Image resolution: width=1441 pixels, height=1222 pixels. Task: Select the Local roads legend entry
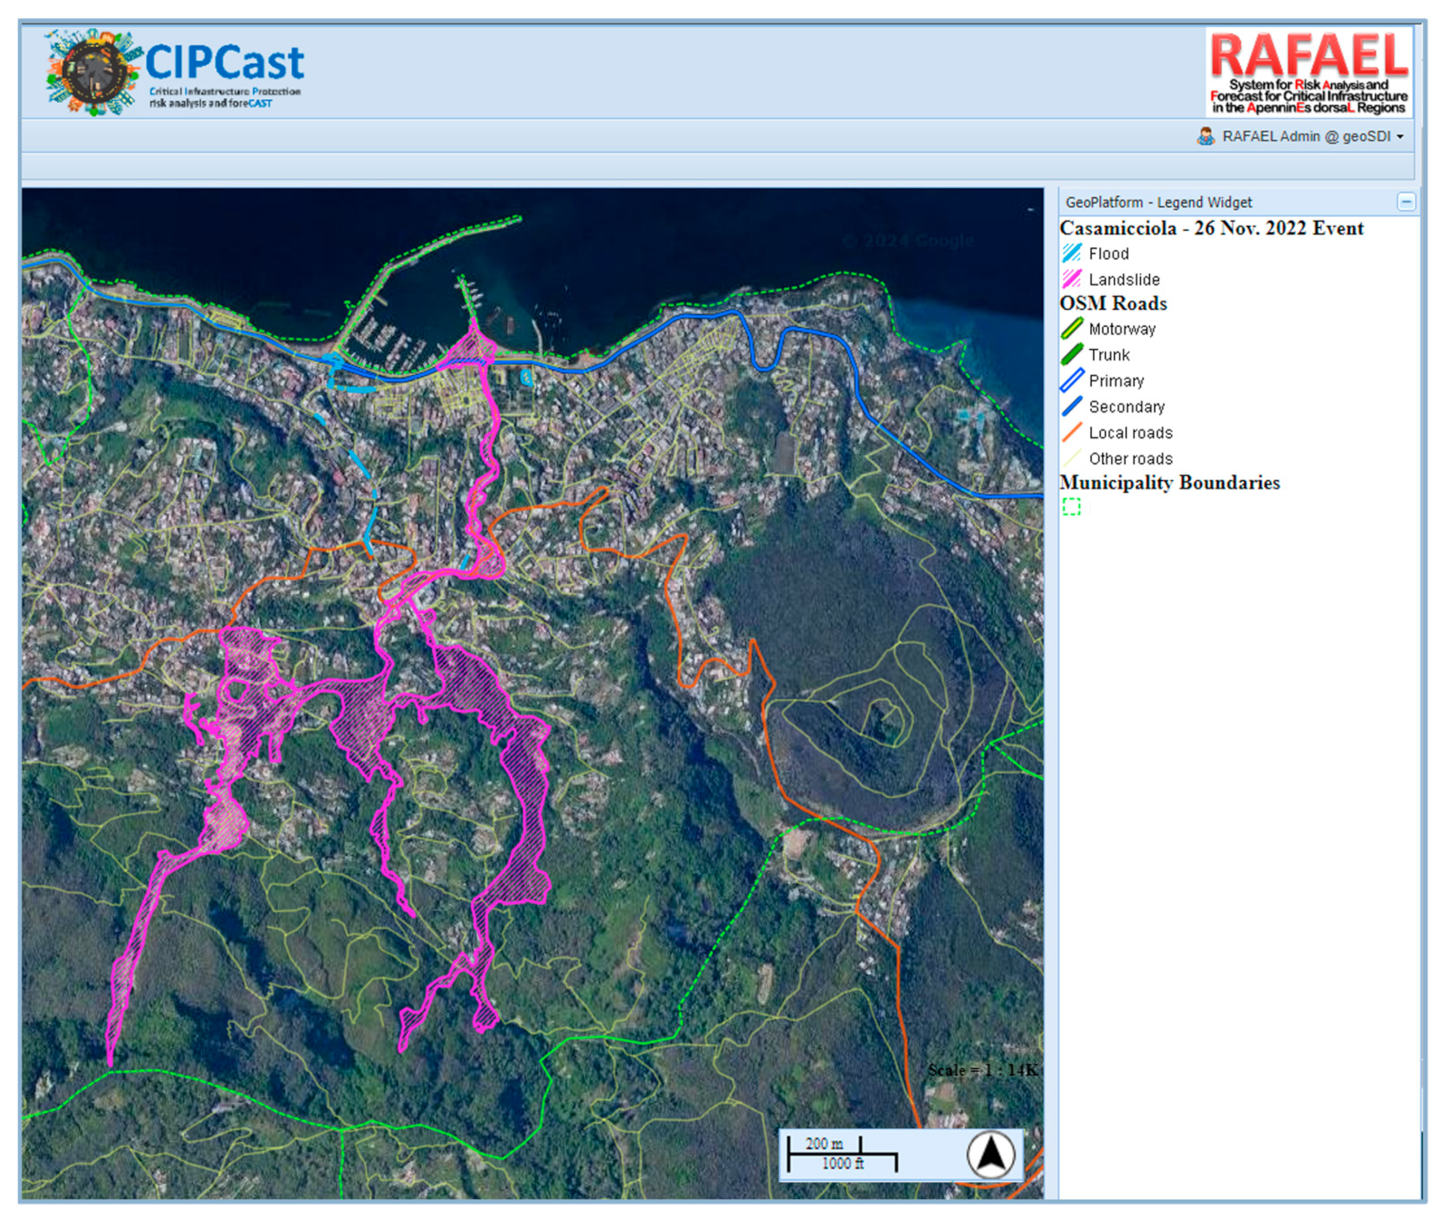[x=1130, y=433]
